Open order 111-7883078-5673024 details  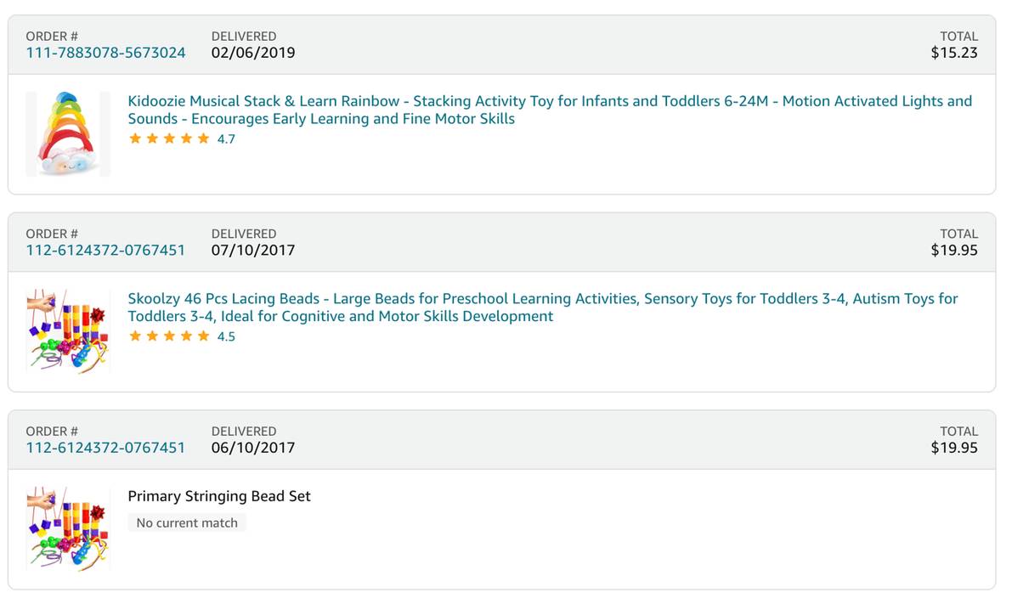coord(105,53)
